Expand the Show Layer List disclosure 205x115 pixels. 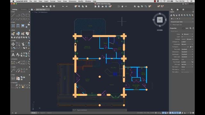click(171, 25)
